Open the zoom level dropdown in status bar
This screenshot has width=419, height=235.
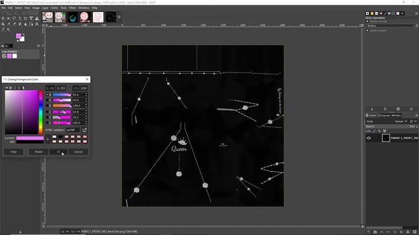75,232
